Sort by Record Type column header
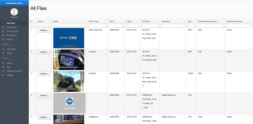This screenshot has width=253, height=124. pyautogui.click(x=94, y=21)
